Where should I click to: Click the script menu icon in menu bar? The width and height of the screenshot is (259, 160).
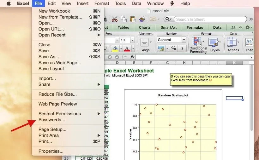pos(172,3)
